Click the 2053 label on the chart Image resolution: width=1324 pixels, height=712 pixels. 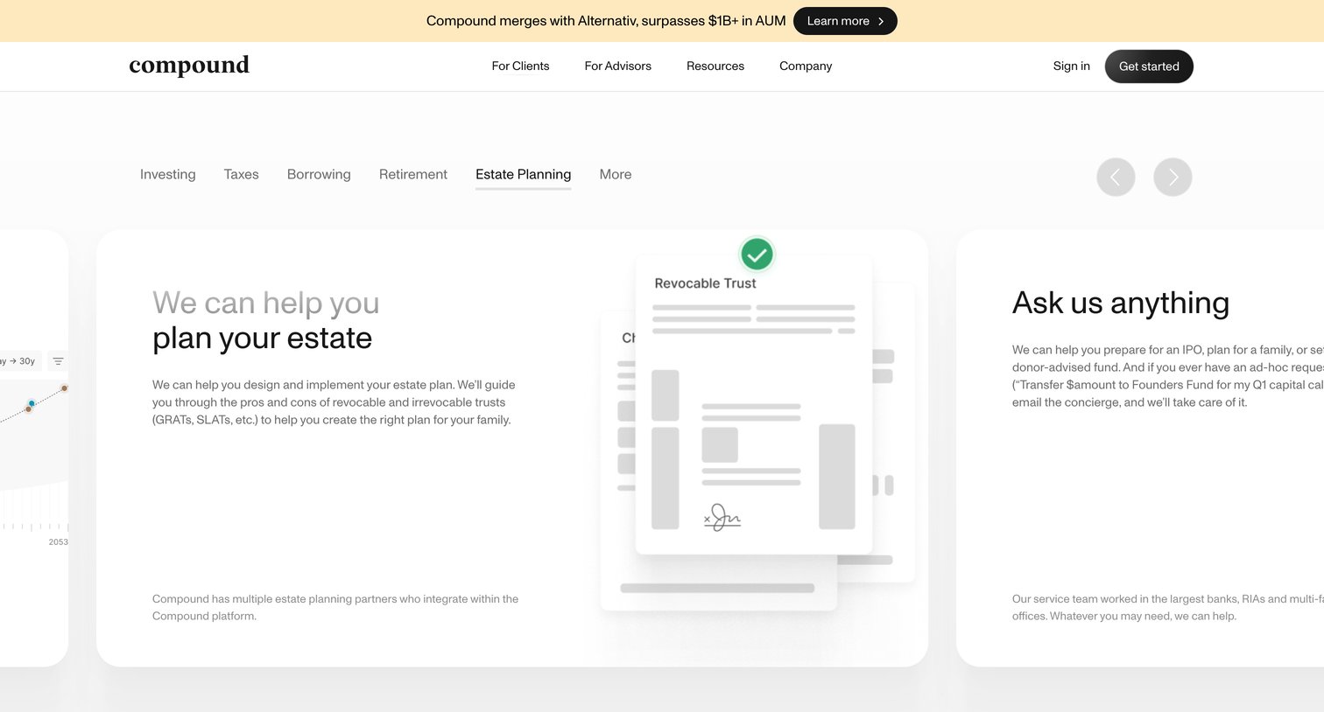(58, 542)
